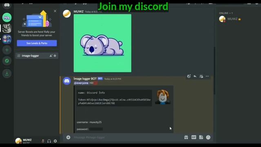Open the emoji picker

(x=208, y=137)
